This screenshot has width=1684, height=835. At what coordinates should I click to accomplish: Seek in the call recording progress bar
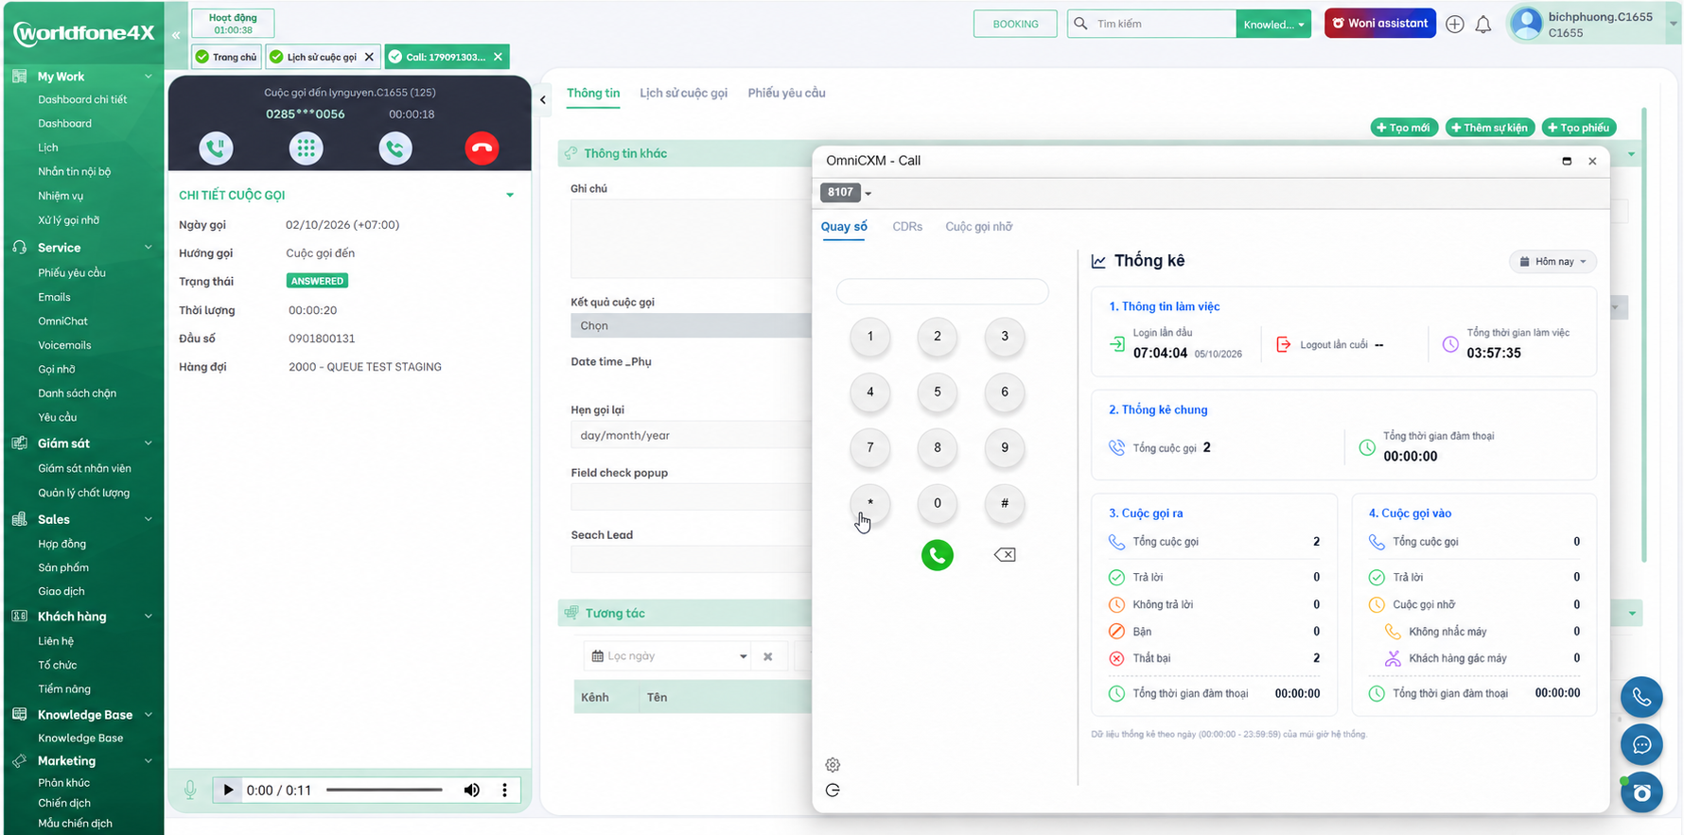pyautogui.click(x=384, y=791)
